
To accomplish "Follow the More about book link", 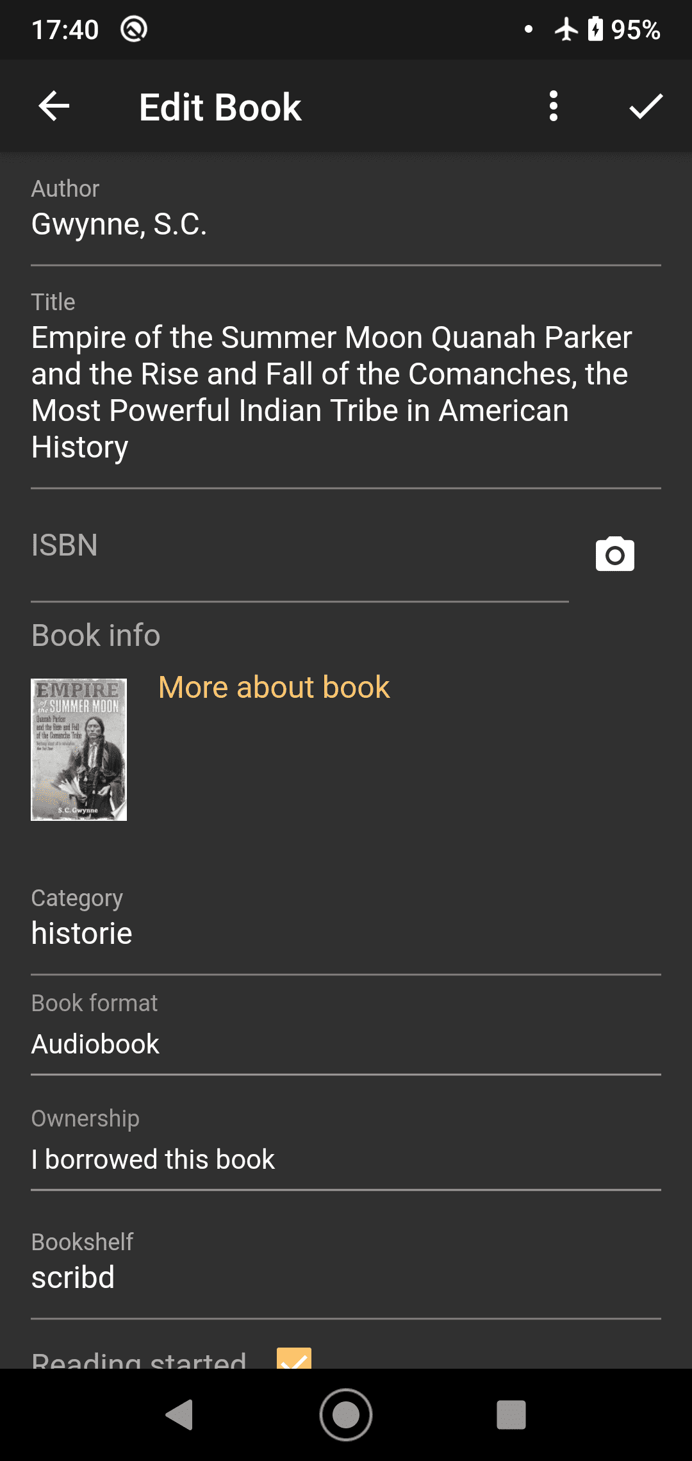I will tap(274, 688).
